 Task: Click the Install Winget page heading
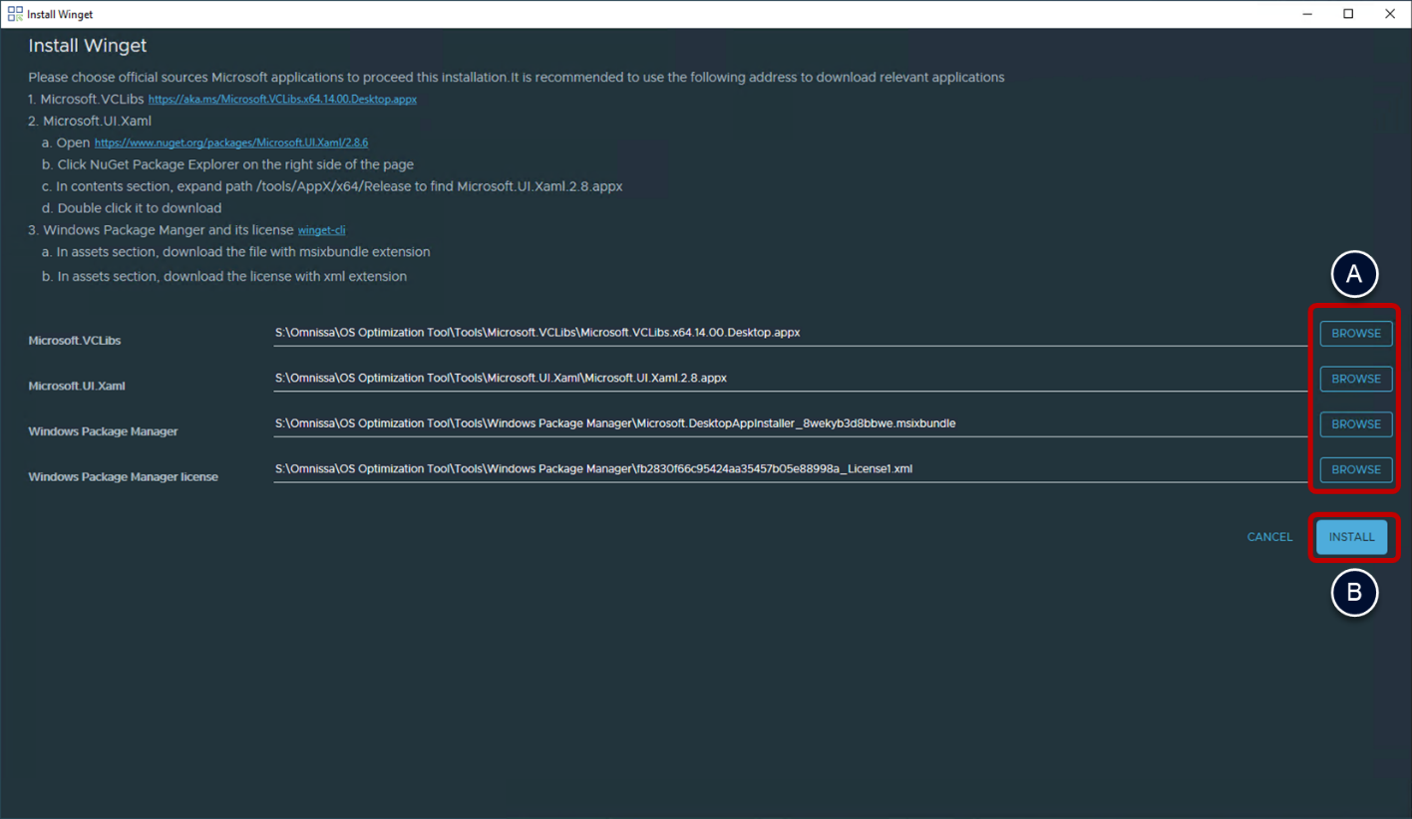(88, 46)
